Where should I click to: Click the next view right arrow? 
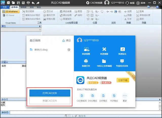(112, 11)
